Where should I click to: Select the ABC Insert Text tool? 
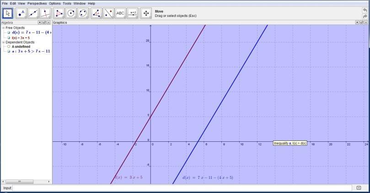pos(120,13)
